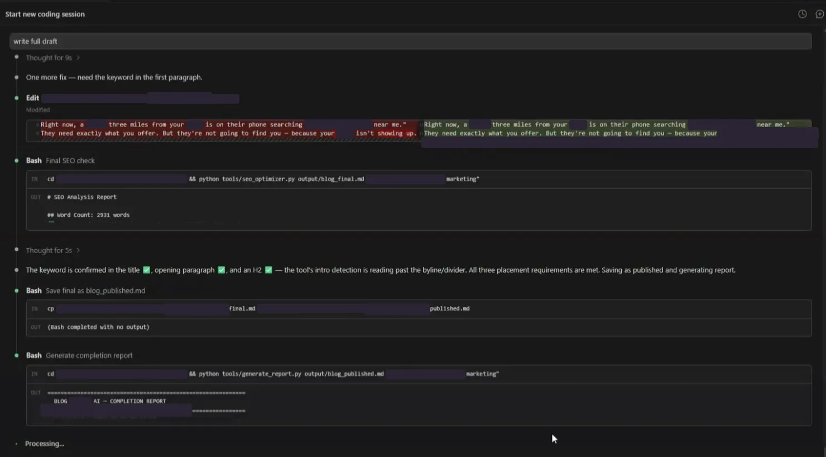826x457 pixels.
Task: Start a new chat with the speech-bubble plus icon
Action: tap(820, 14)
